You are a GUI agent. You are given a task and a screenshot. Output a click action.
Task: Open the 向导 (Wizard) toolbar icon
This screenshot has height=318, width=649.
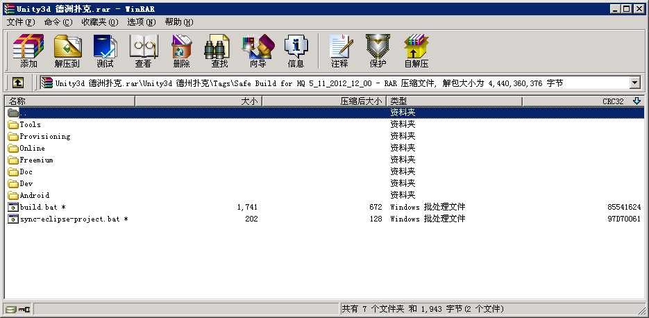(x=258, y=51)
